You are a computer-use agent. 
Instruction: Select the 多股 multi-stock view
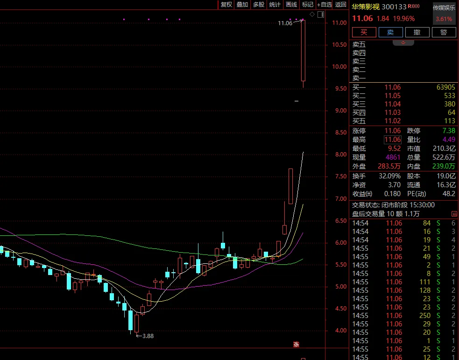point(259,5)
